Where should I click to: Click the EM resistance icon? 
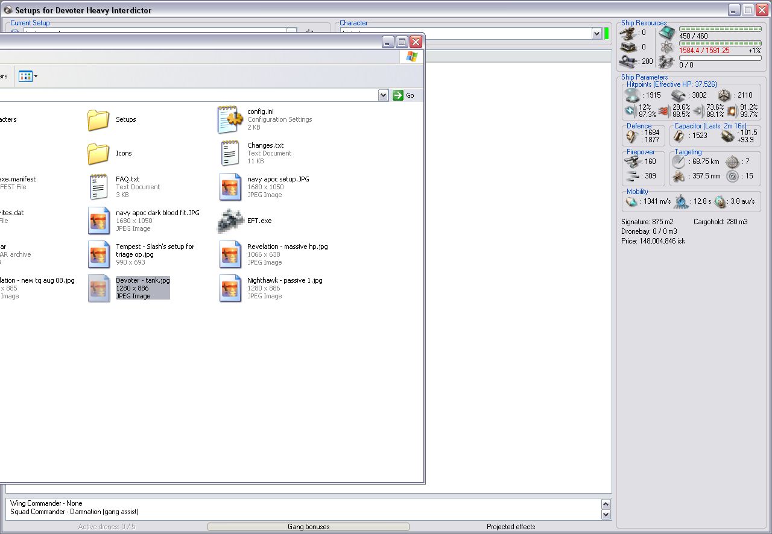pyautogui.click(x=630, y=111)
